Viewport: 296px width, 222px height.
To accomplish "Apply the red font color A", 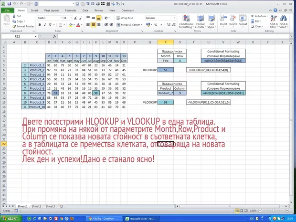I will [78, 25].
